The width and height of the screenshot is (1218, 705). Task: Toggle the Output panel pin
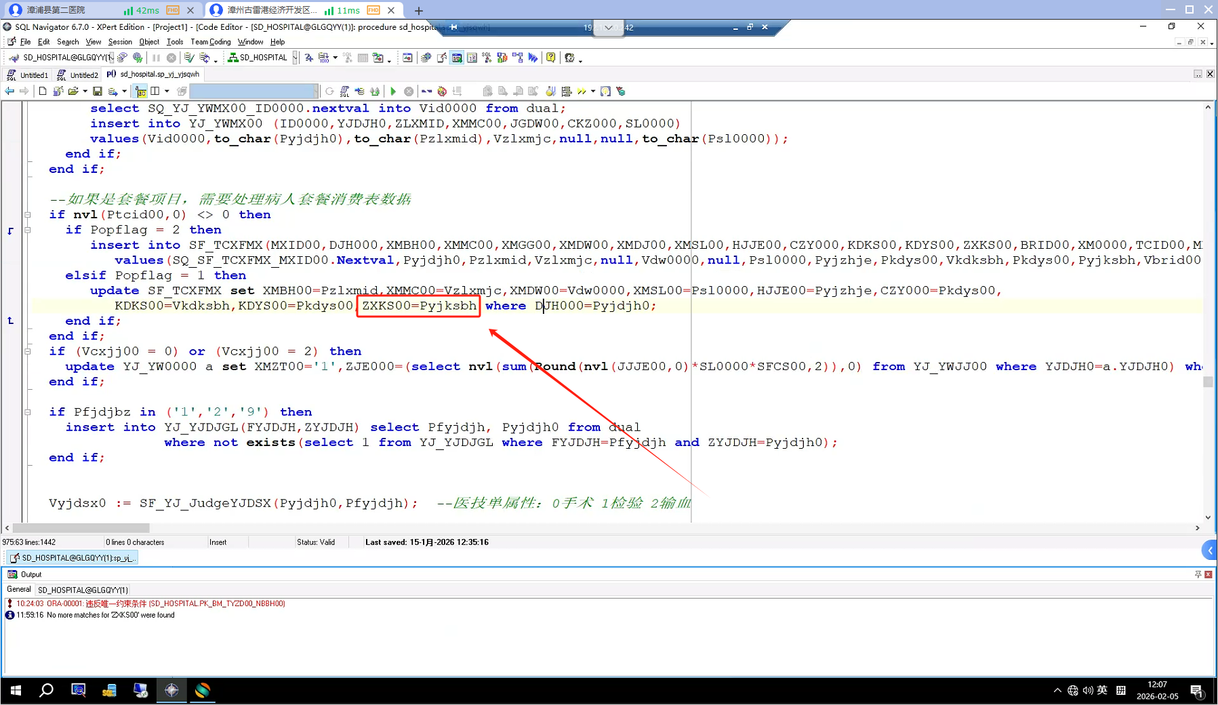tap(1198, 574)
